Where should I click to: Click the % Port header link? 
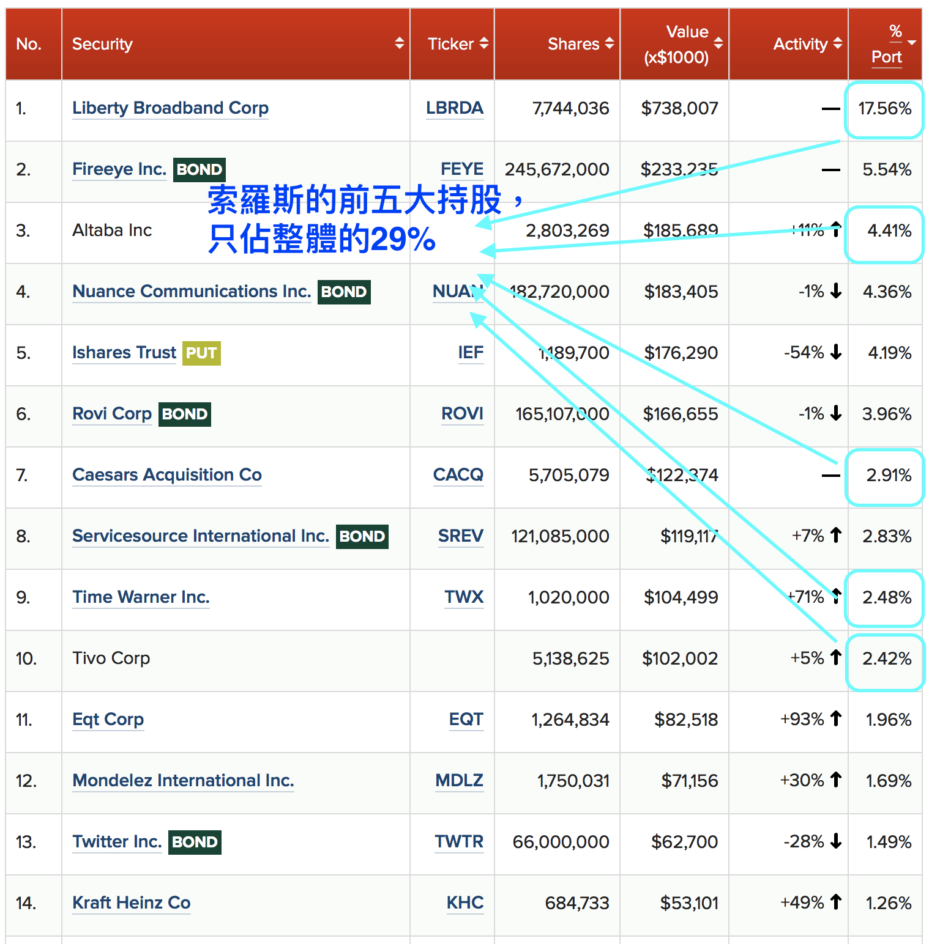(887, 44)
